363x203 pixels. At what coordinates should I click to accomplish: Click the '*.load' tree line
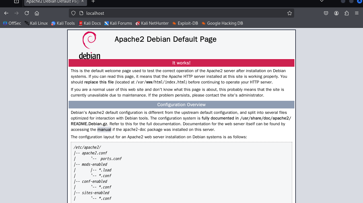coord(105,170)
